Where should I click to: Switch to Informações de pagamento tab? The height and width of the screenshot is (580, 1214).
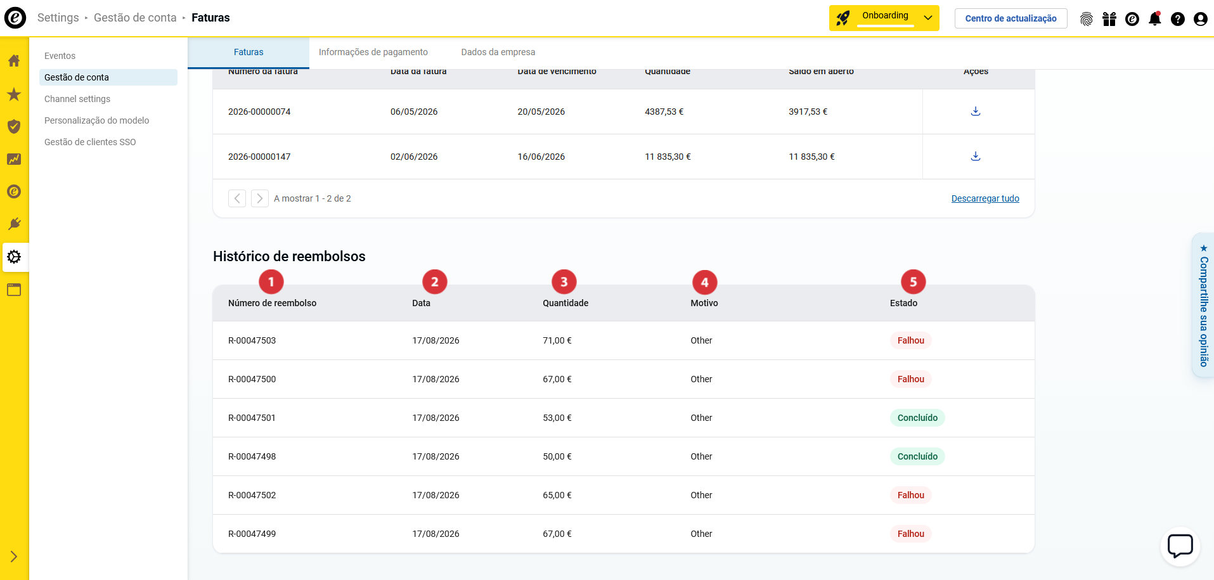373,53
